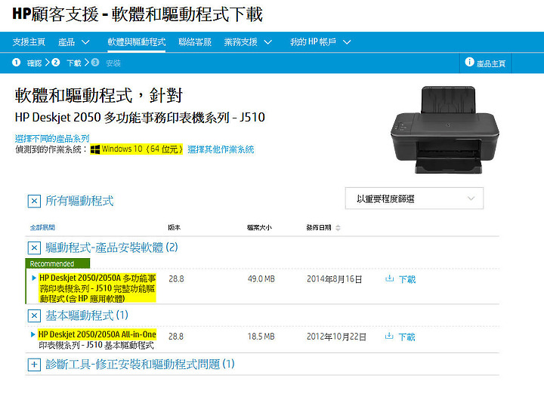Click the 2014年8月16日 release date
Screen dimensions: 544x400
(334, 279)
